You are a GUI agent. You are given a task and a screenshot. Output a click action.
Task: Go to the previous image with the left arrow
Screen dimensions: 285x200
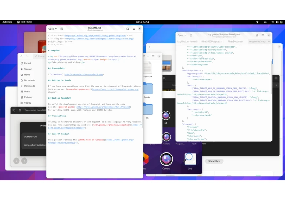point(16,161)
